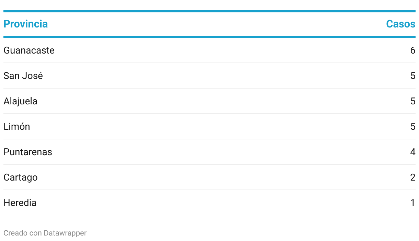Click Limón's case count number
The image size is (419, 241).
[413, 127]
